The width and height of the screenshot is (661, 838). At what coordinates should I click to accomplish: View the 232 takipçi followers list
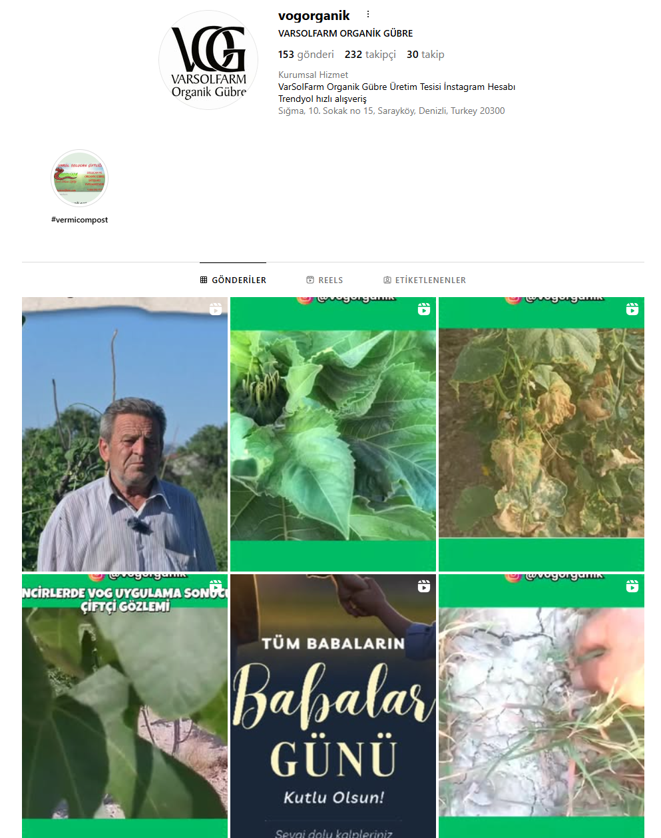point(370,55)
